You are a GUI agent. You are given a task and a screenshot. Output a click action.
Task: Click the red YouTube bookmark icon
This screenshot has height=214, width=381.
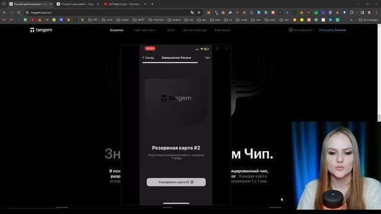click(33, 20)
